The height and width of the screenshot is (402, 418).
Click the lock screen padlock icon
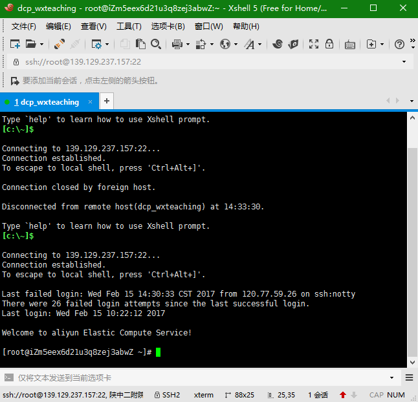329,44
